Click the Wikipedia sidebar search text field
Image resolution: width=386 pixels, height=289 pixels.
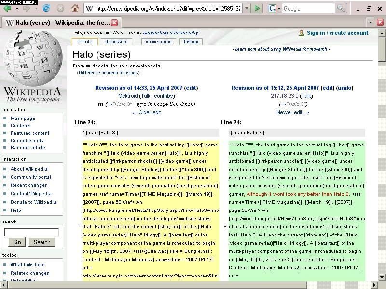[31, 233]
